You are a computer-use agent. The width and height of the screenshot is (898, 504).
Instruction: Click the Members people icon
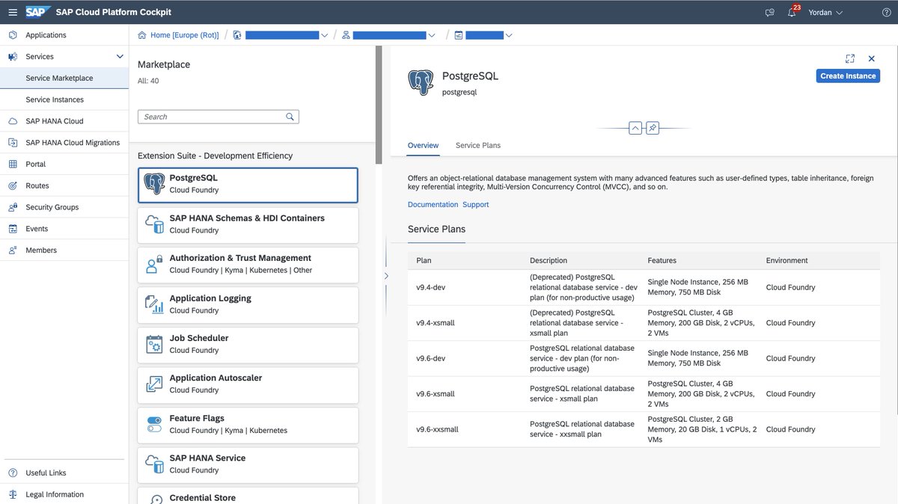[12, 251]
